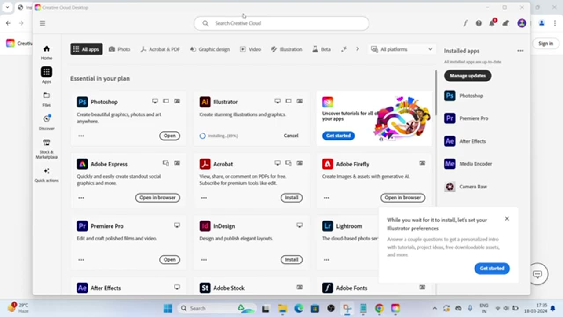
Task: Open Adobe Firefly in browser
Action: coord(403,198)
